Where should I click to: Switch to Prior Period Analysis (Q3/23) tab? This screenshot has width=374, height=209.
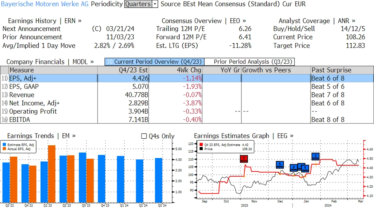249,62
